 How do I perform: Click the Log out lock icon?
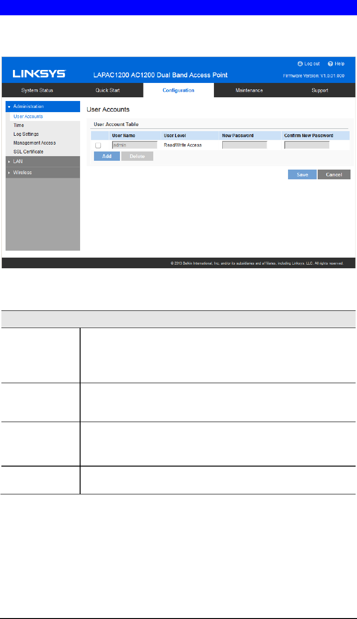click(x=300, y=64)
